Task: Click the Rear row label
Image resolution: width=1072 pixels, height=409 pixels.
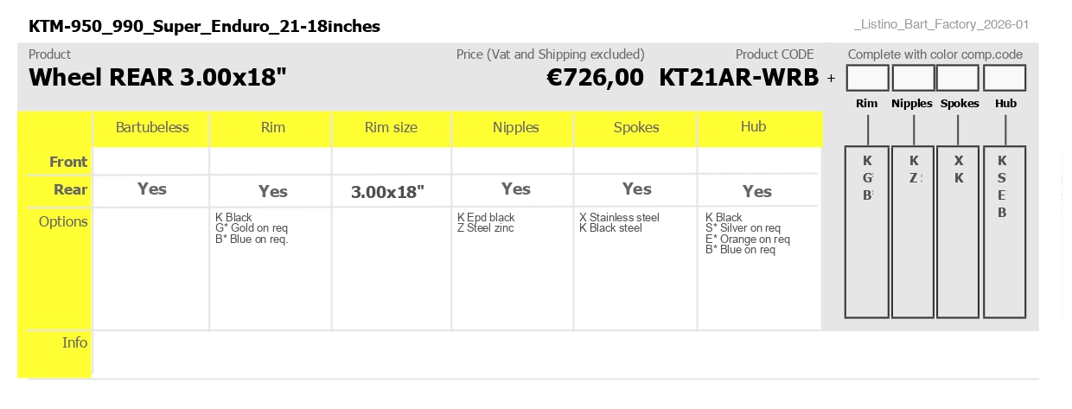Action: 71,189
